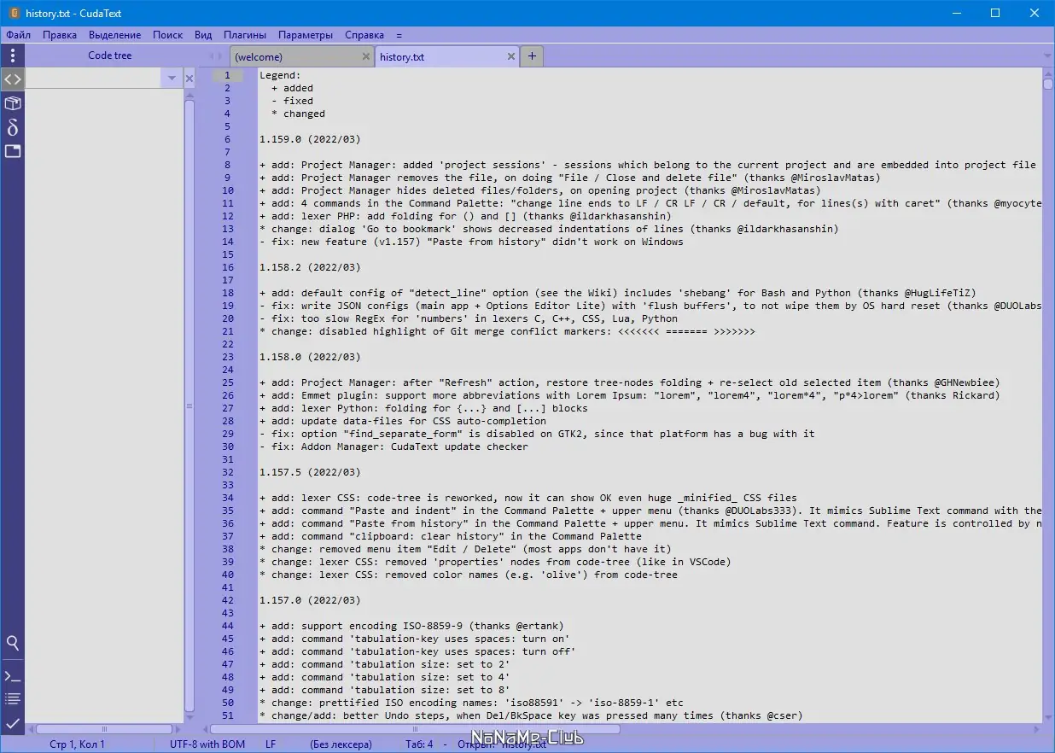Open the Правка menu

(60, 35)
